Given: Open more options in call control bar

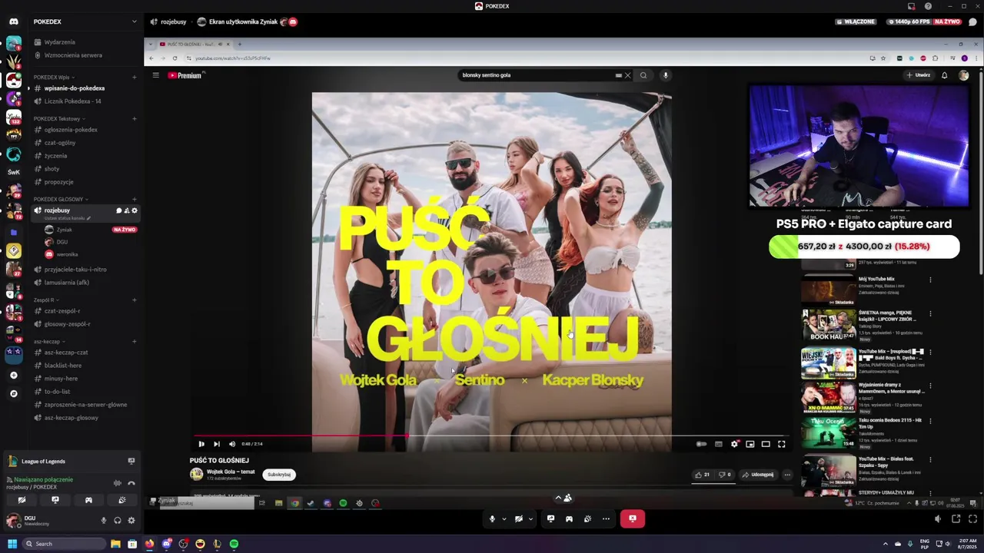Looking at the screenshot, I should click(x=606, y=518).
